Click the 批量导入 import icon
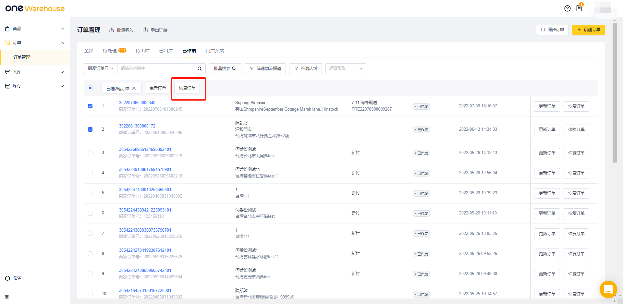This screenshot has height=304, width=623. click(x=112, y=30)
